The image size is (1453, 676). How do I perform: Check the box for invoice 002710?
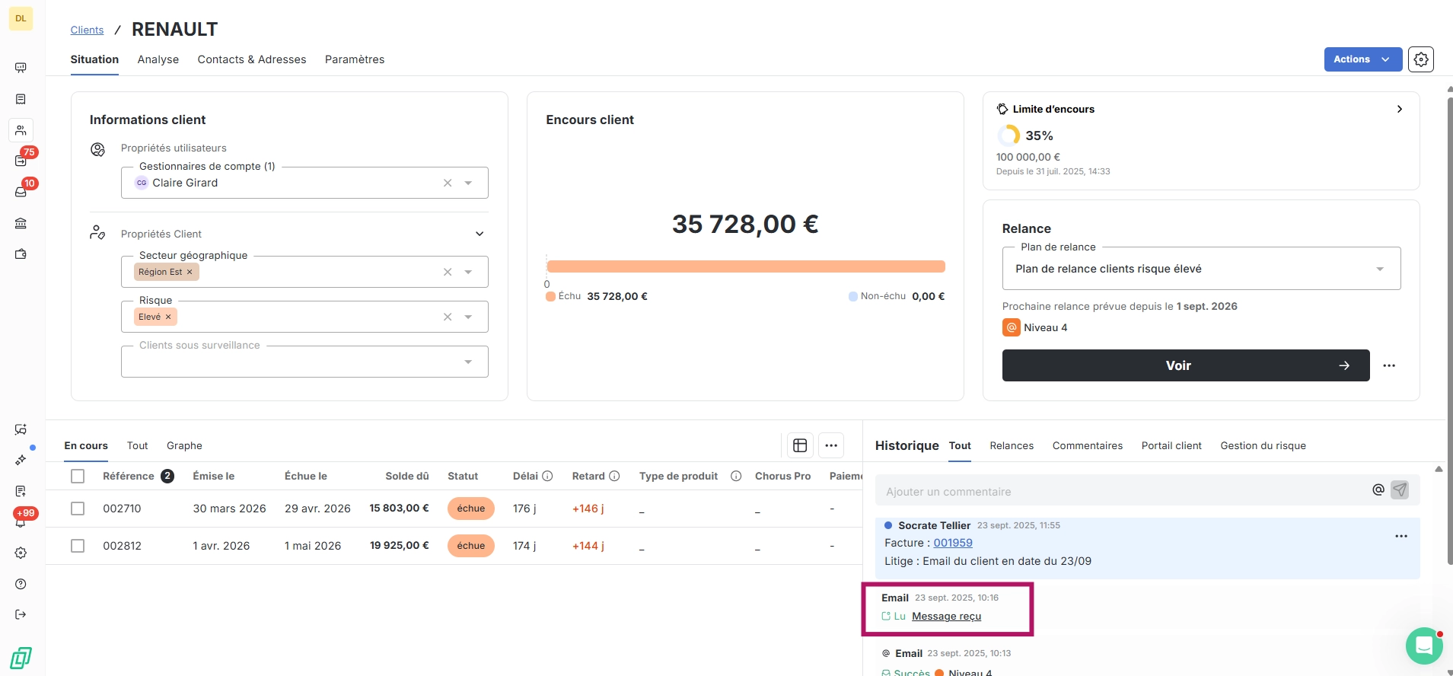point(78,509)
